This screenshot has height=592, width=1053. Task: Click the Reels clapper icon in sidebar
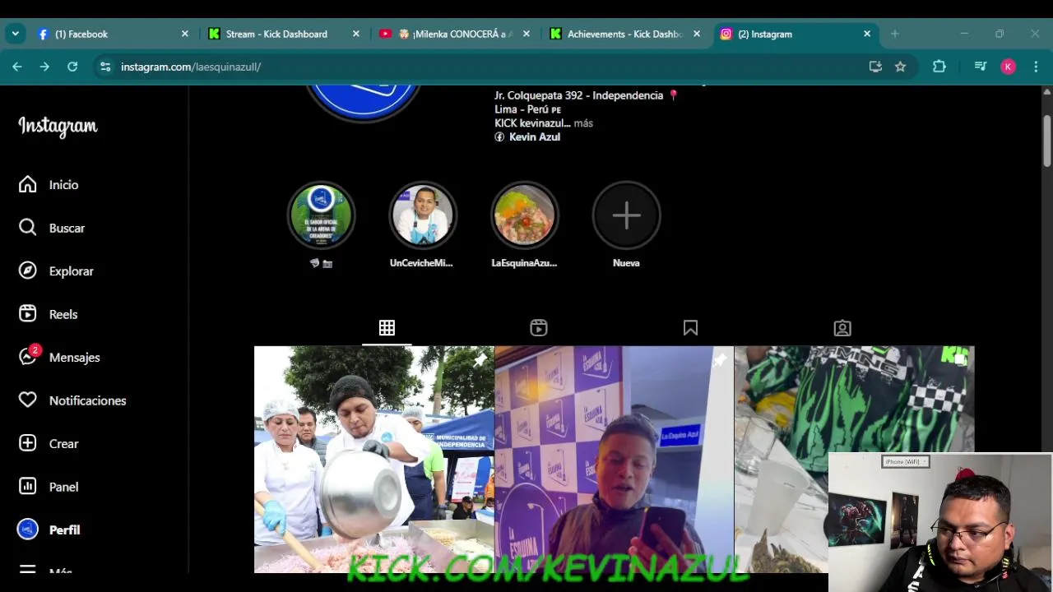pyautogui.click(x=28, y=314)
